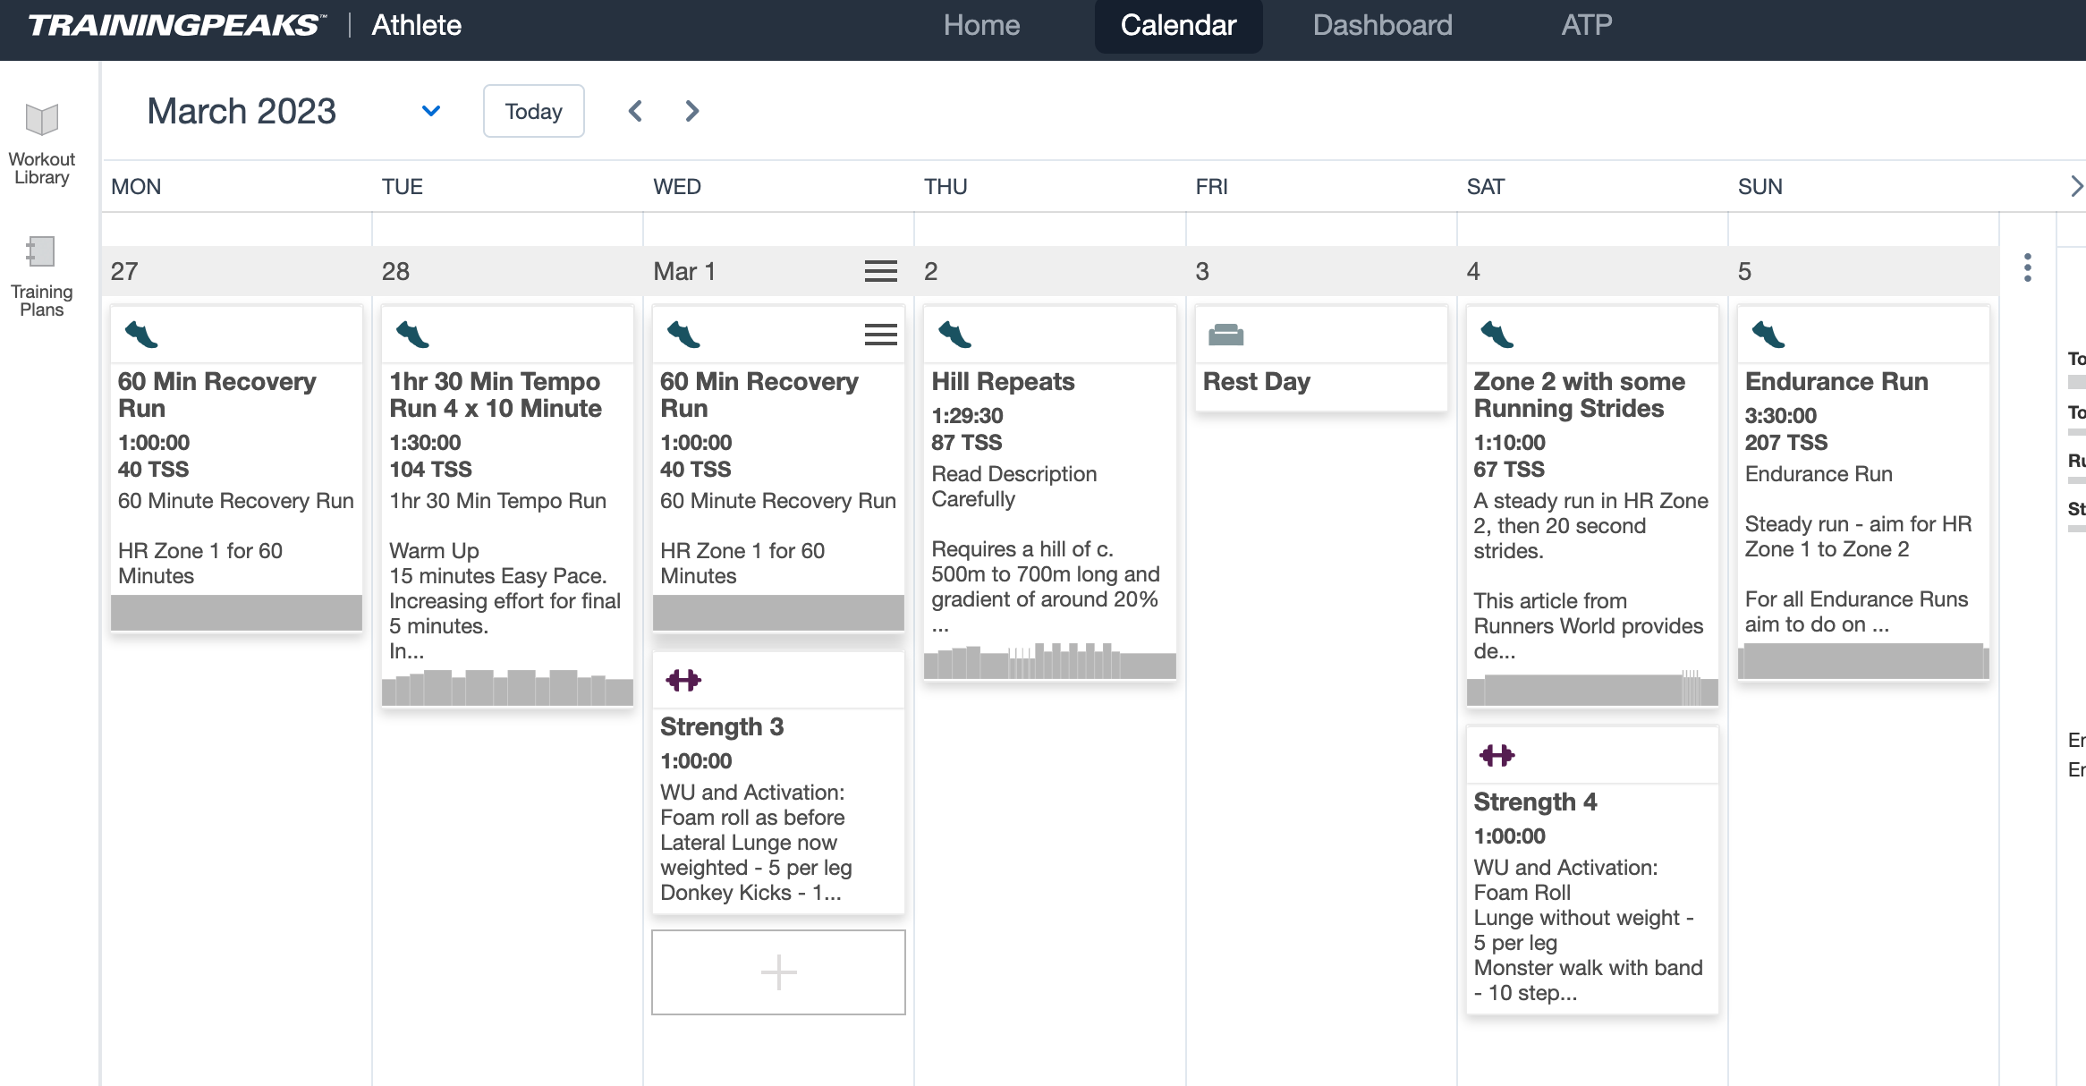
Task: Select the day header 27
Action: (x=124, y=271)
